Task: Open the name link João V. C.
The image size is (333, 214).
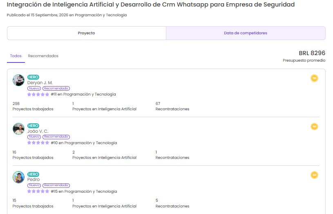Action: coord(38,131)
